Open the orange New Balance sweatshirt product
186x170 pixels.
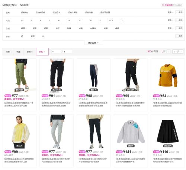point(168,75)
